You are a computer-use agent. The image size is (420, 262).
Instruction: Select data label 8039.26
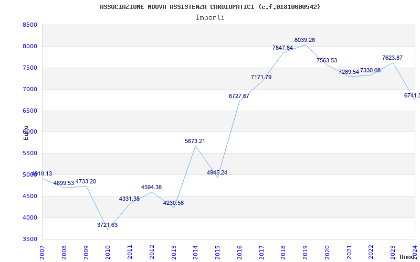point(305,40)
